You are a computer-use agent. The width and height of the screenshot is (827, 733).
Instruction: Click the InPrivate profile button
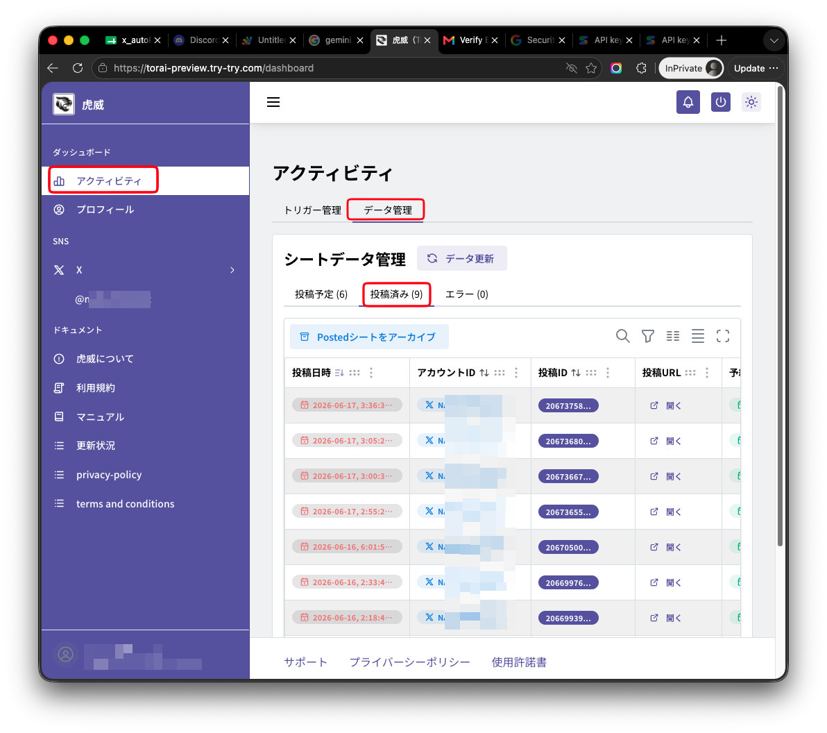691,68
